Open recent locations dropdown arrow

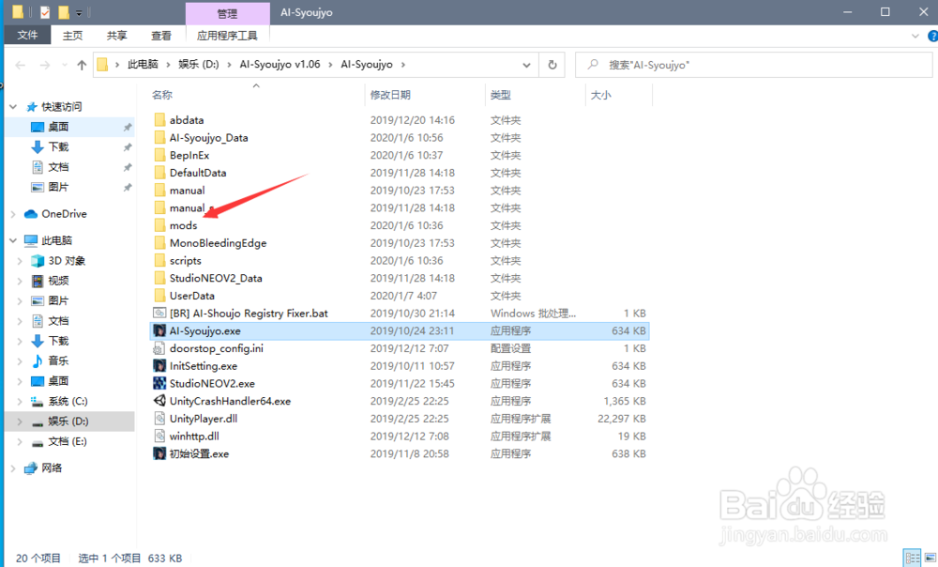[x=65, y=65]
